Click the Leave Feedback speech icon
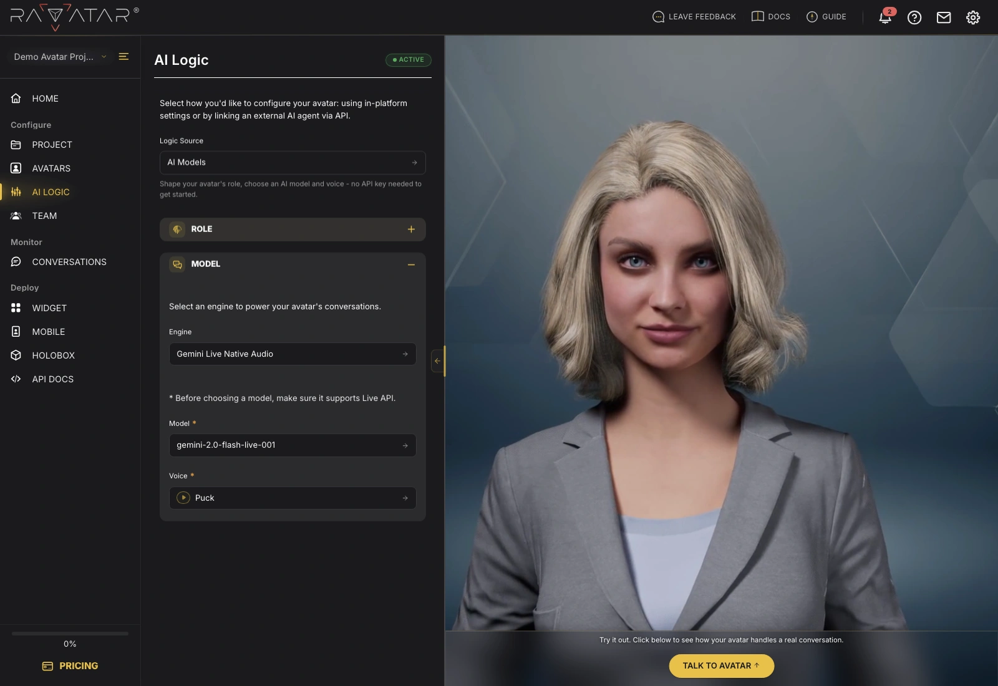This screenshot has height=686, width=998. pos(658,17)
